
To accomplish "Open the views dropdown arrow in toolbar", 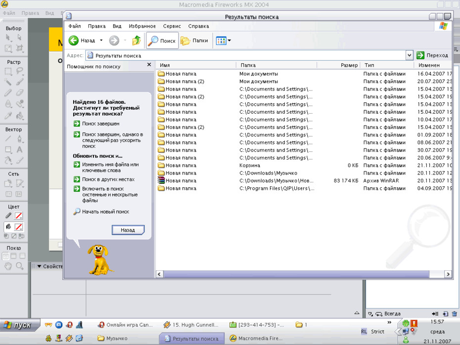I will coord(230,41).
